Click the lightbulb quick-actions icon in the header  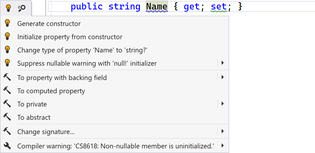point(8,8)
